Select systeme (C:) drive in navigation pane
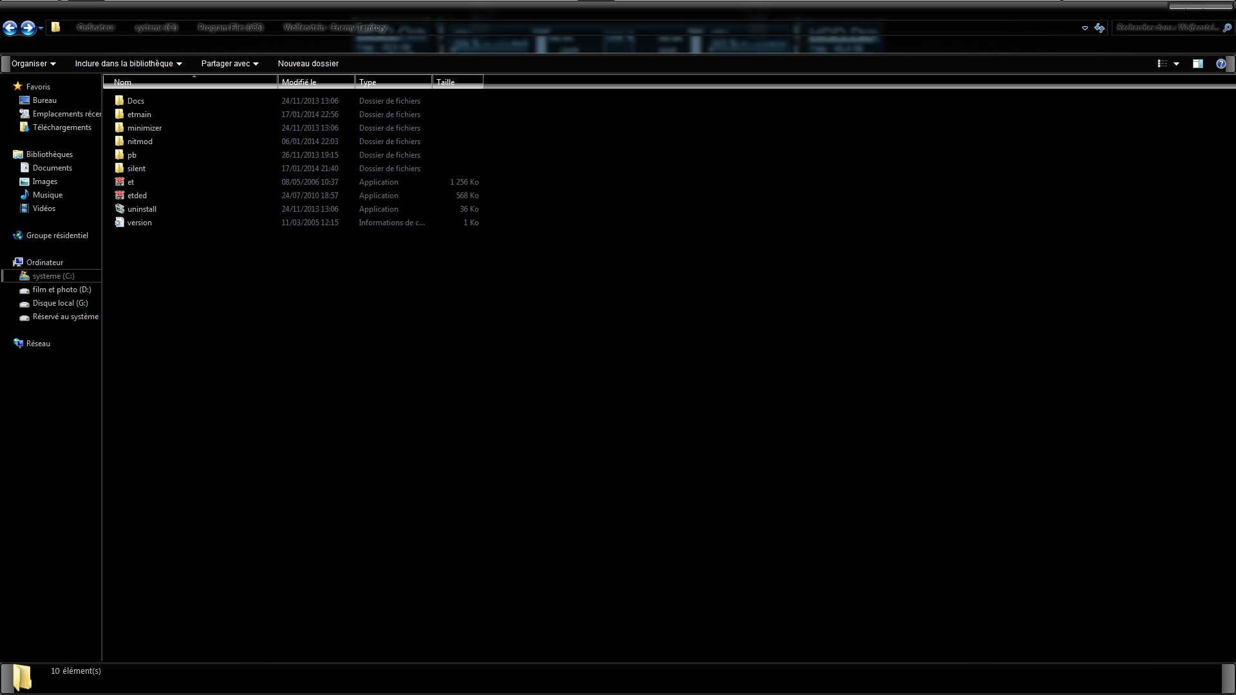 (x=53, y=276)
